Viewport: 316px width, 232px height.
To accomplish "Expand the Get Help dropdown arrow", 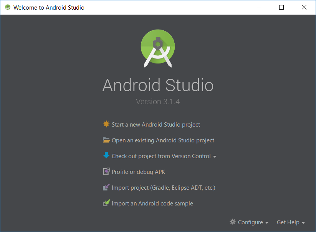I will pyautogui.click(x=303, y=223).
